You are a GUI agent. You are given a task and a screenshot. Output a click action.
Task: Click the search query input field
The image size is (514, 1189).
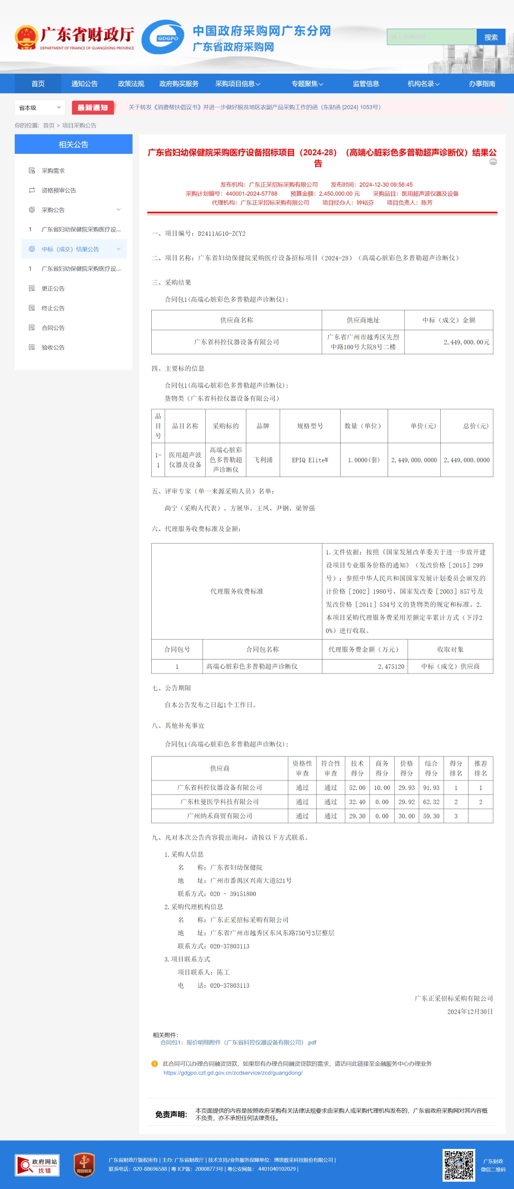tap(431, 37)
